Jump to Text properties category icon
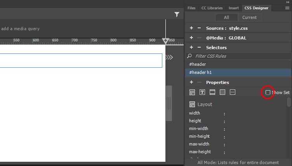The width and height of the screenshot is (292, 166). [202, 92]
